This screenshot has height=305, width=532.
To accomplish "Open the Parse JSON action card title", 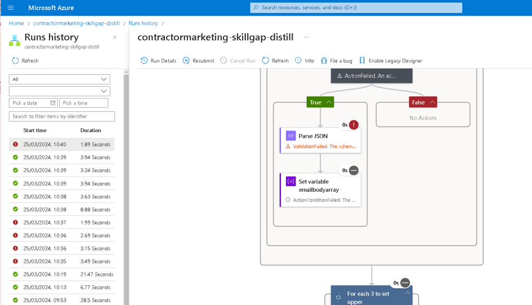I will (x=313, y=136).
